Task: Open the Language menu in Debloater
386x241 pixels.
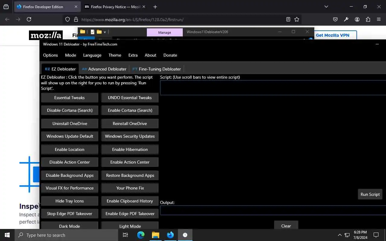Action: (92, 55)
